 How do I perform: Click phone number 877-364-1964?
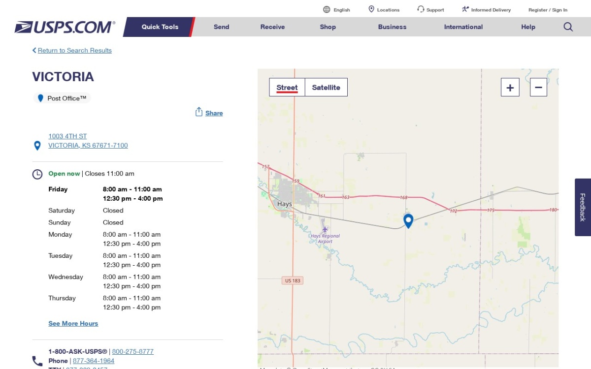94,361
